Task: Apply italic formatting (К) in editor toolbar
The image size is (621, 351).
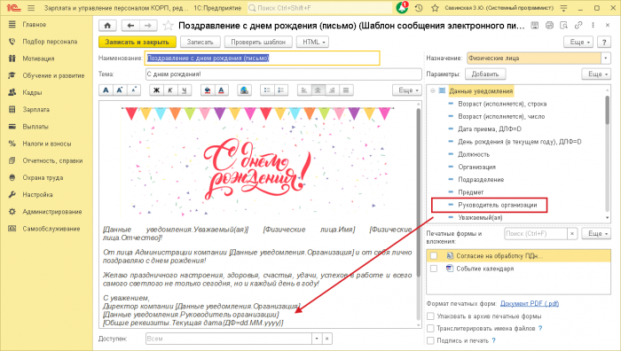Action: click(170, 90)
